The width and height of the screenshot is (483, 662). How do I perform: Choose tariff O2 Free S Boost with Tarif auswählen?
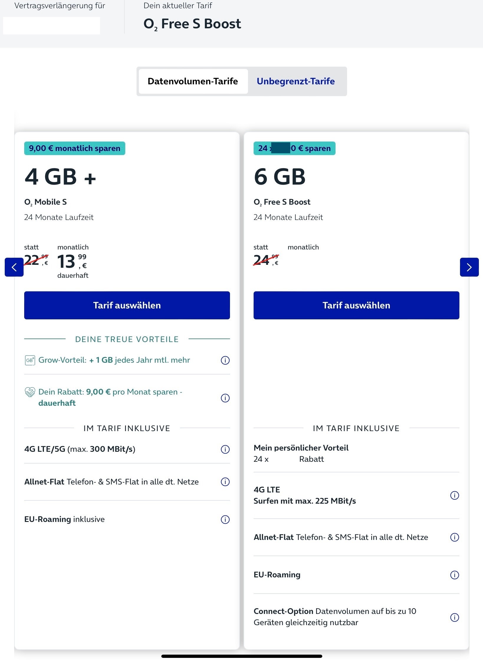356,305
